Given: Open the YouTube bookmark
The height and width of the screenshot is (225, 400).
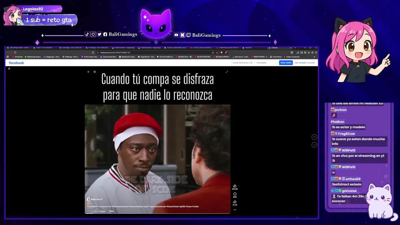Looking at the screenshot, I should point(18,57).
